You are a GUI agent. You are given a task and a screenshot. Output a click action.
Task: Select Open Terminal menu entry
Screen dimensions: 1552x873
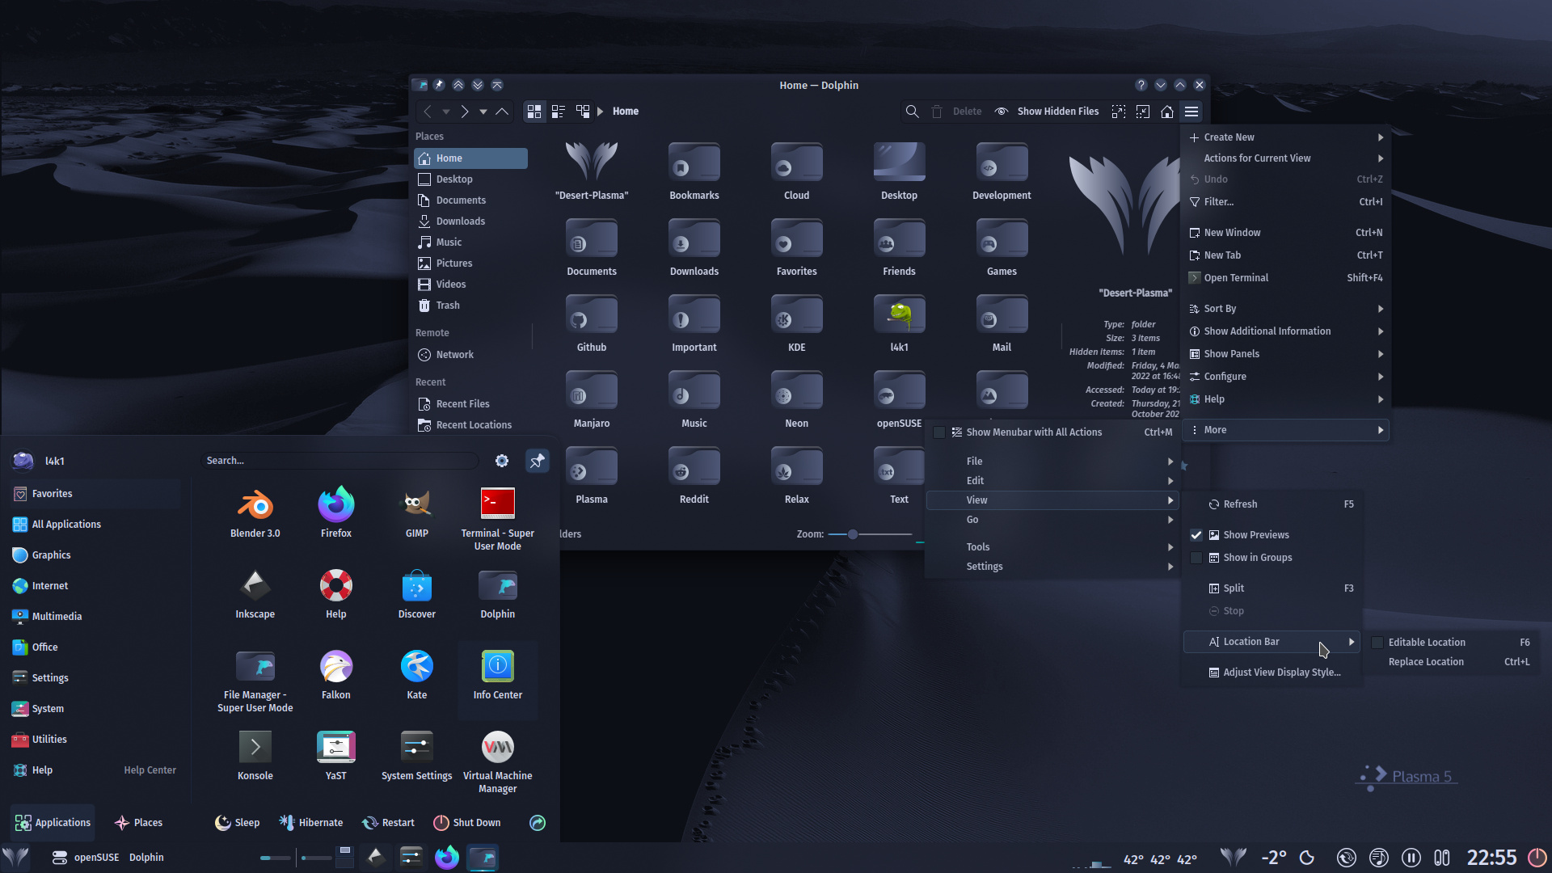click(1287, 278)
